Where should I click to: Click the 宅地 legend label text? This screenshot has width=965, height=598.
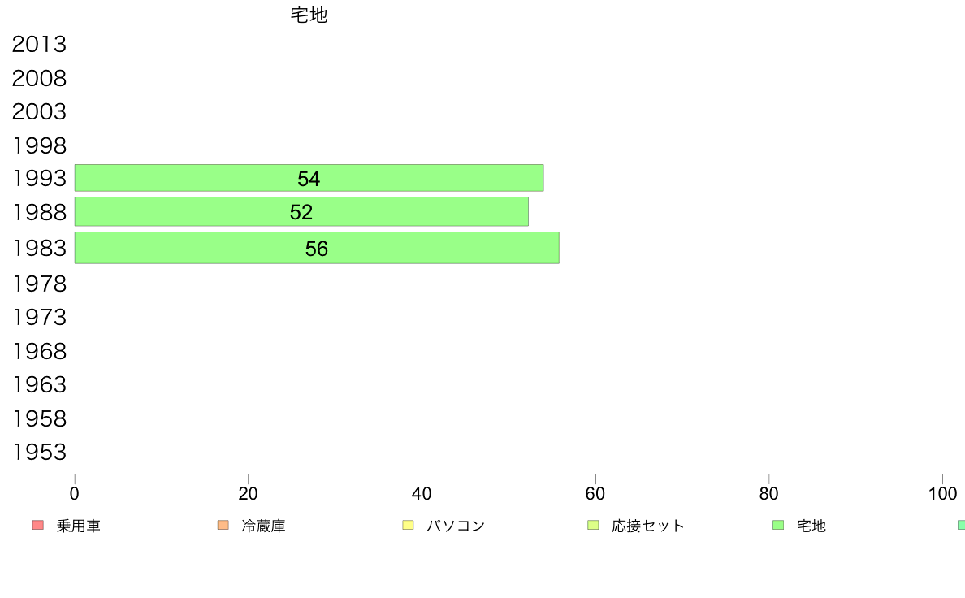click(x=811, y=526)
